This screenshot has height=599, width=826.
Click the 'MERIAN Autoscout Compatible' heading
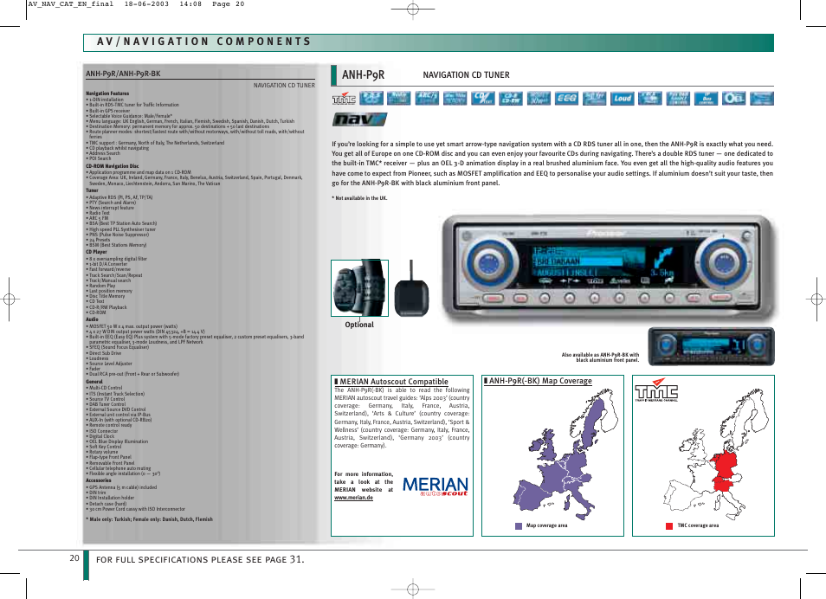(393, 382)
